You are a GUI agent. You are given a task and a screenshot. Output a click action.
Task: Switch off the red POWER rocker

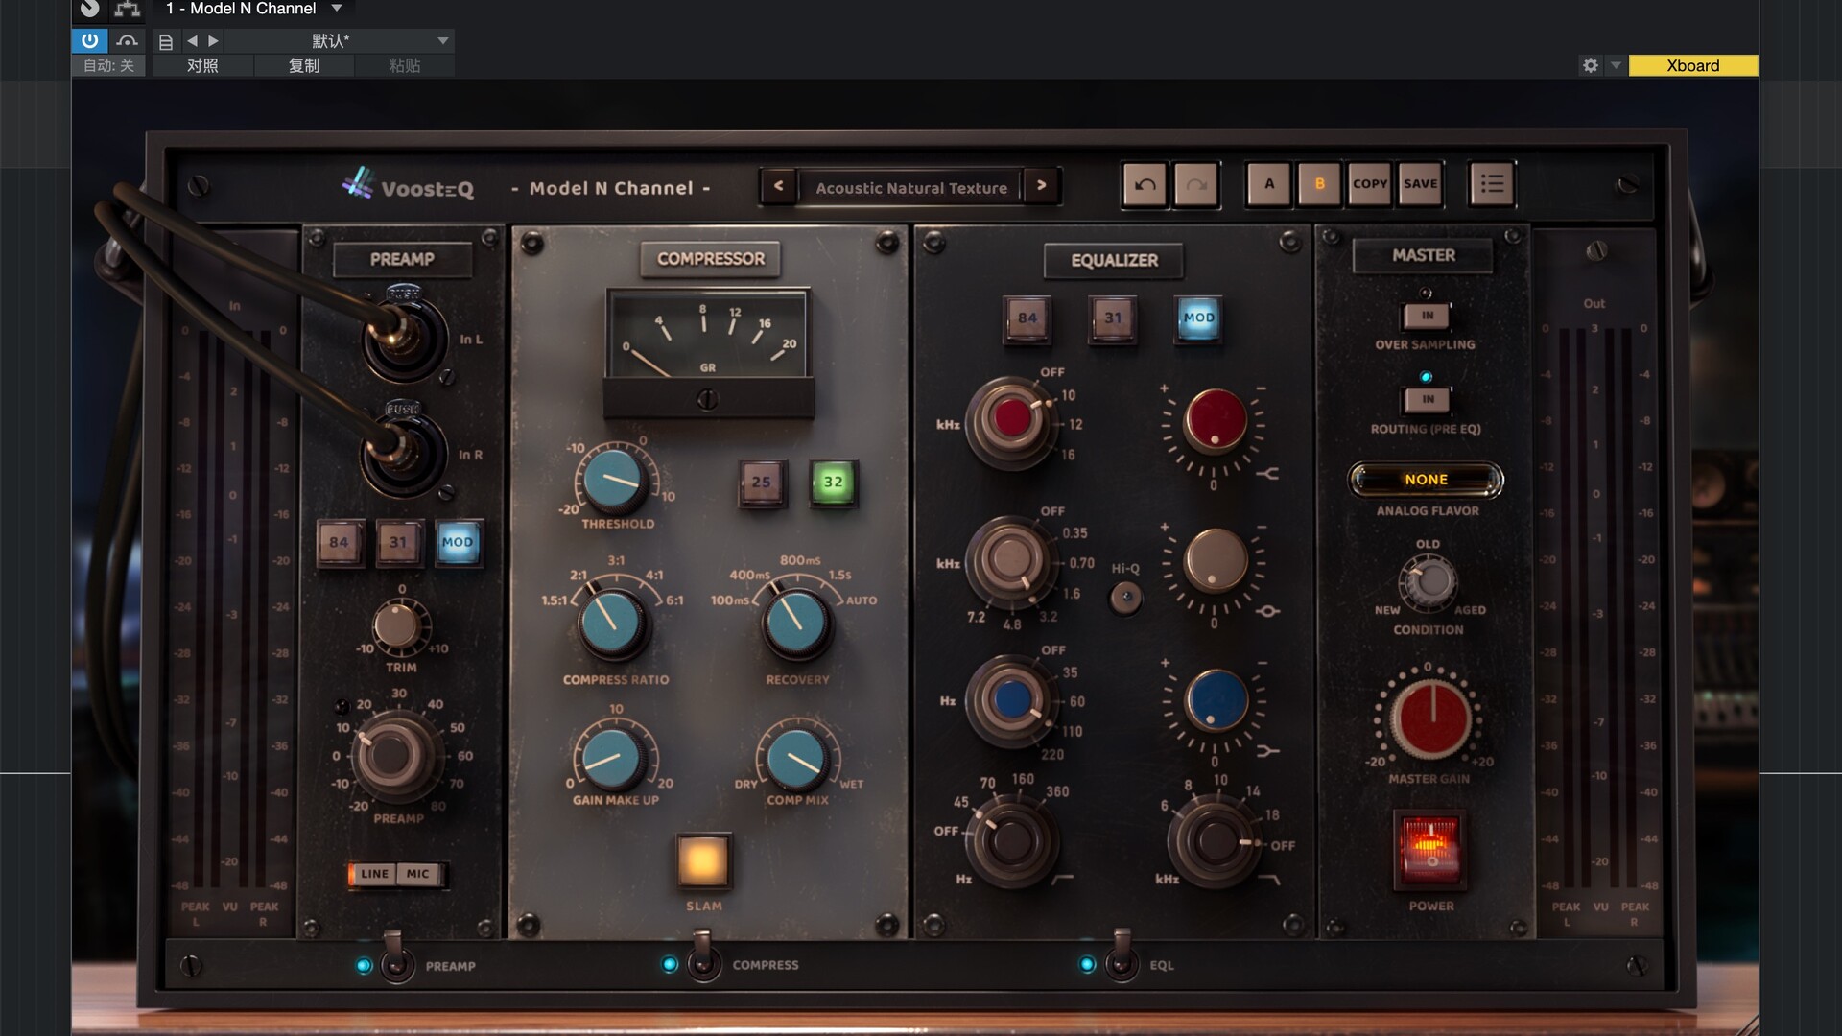tap(1429, 850)
